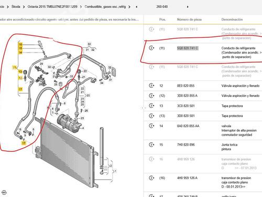Select highlighted part number 5Q0 820 741 C
Screen dimensions: 262x197
click(x=188, y=48)
